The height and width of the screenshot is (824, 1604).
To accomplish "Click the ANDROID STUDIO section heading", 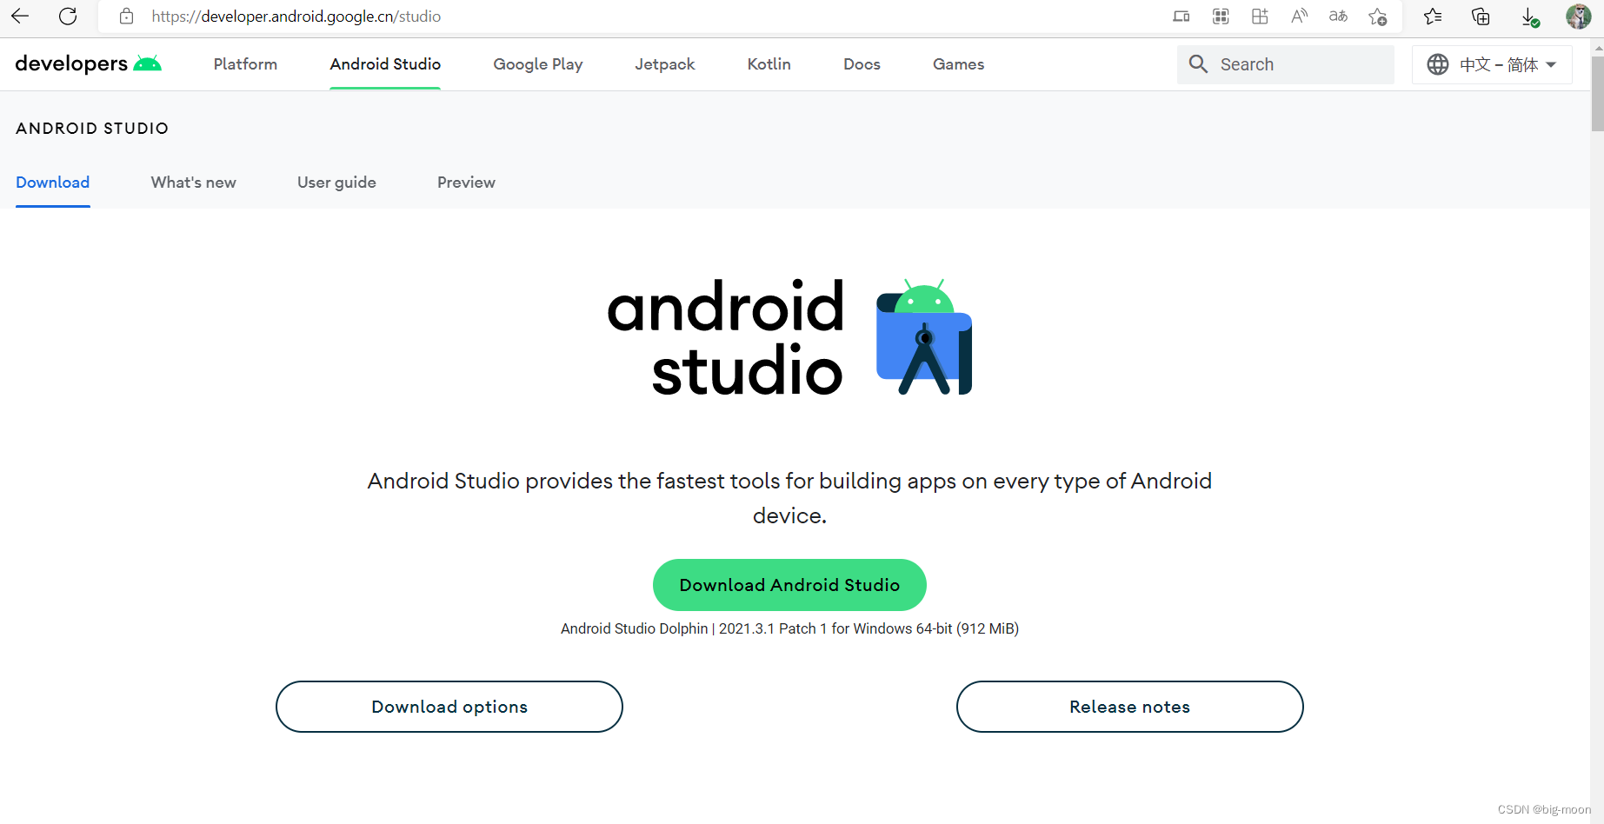I will pos(92,128).
